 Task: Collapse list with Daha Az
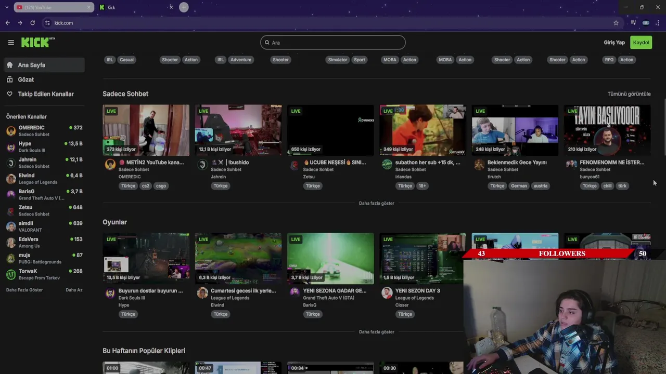(74, 290)
